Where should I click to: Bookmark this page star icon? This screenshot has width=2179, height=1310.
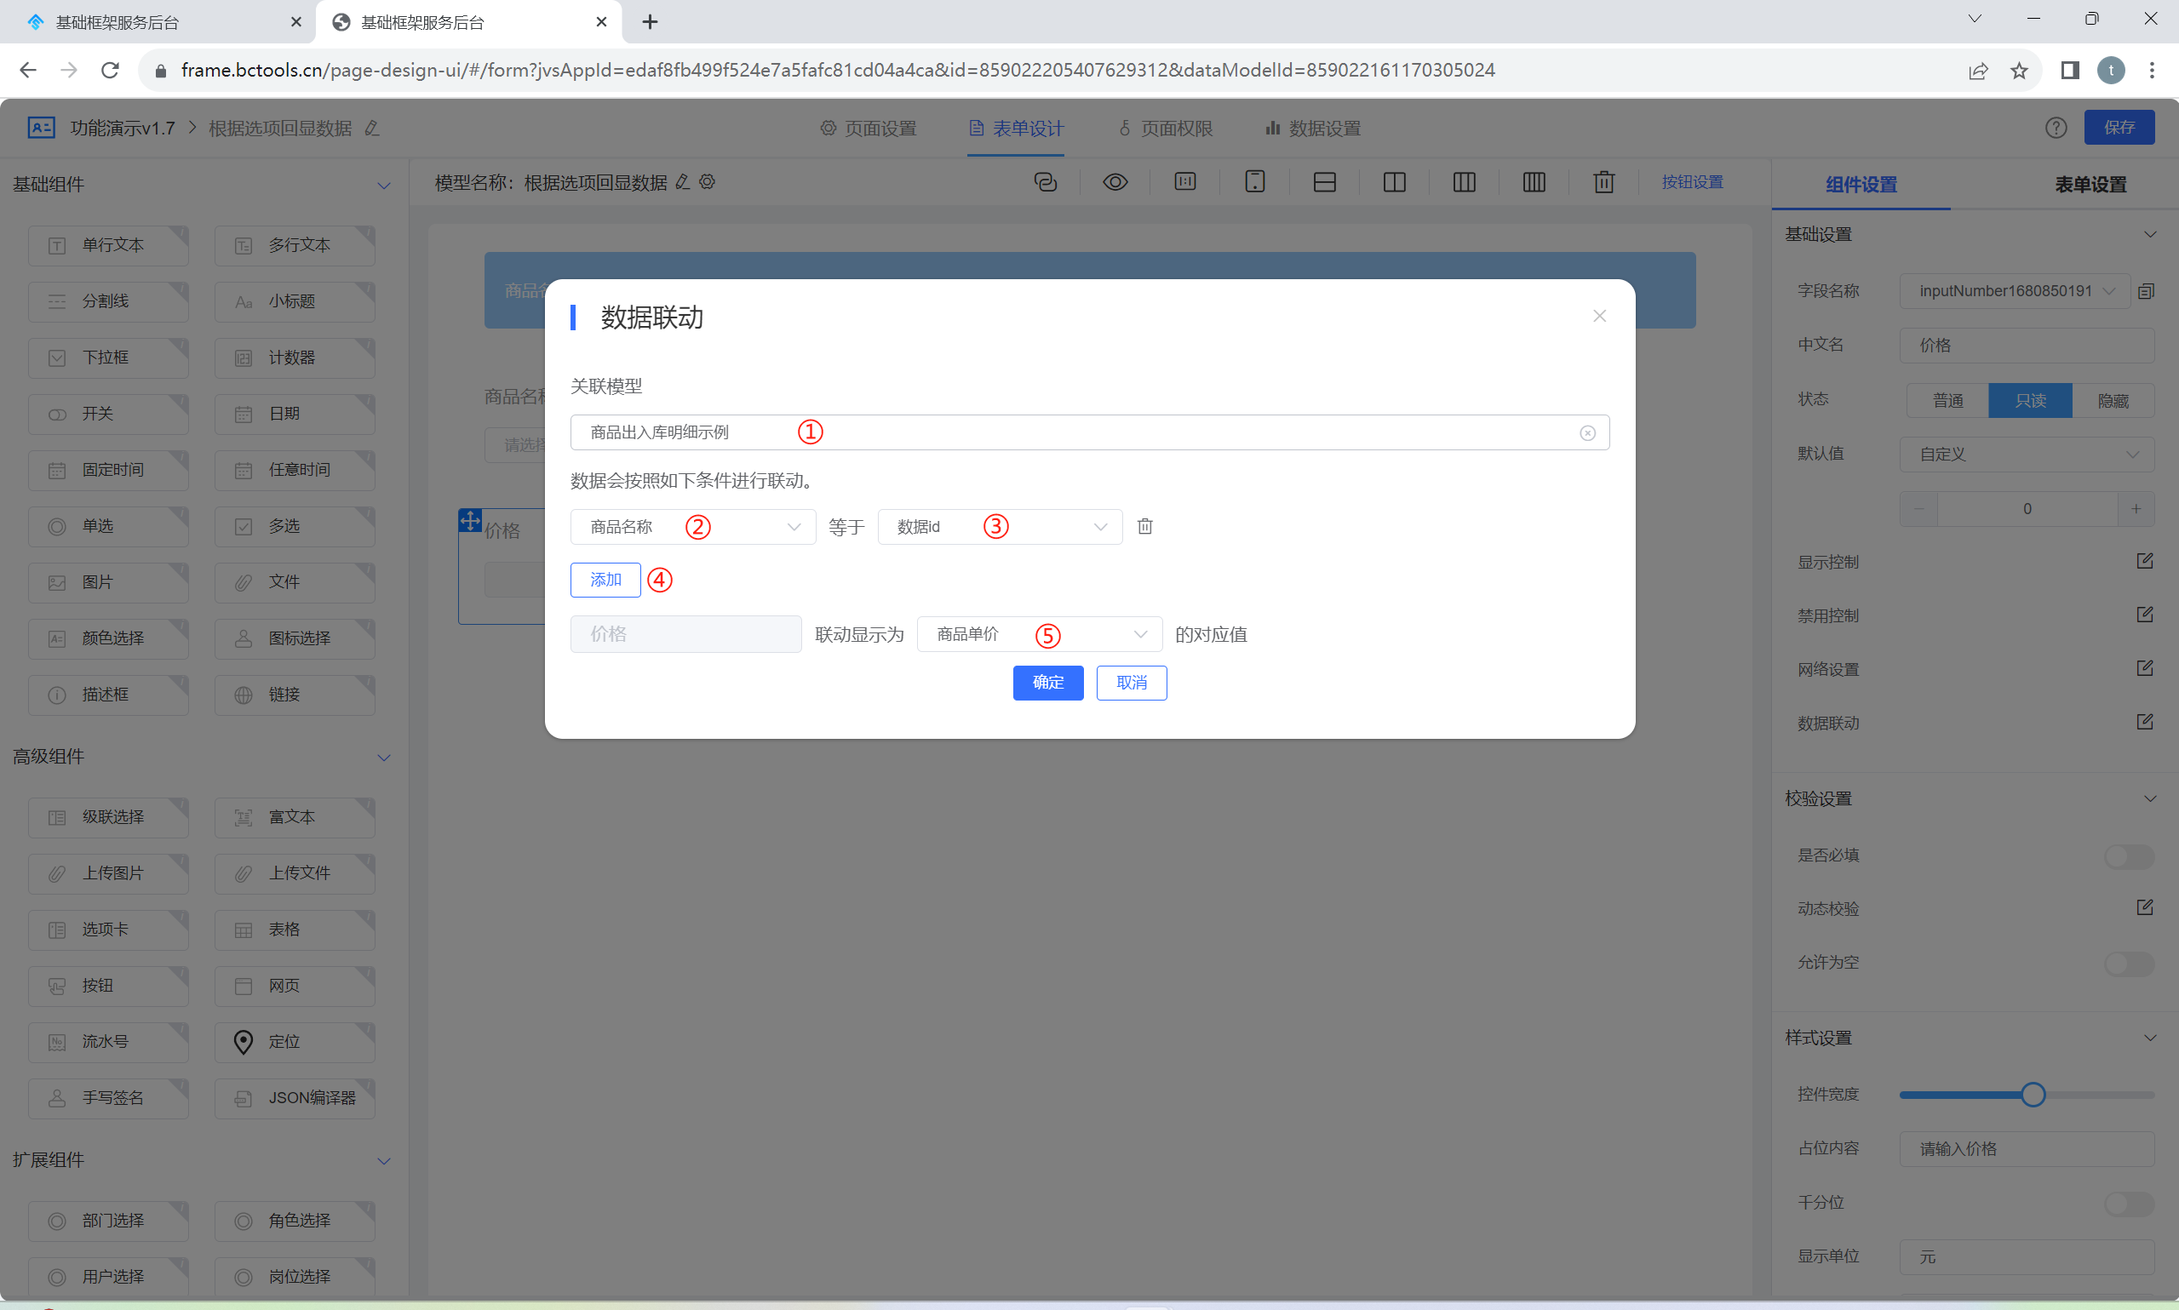click(2019, 71)
